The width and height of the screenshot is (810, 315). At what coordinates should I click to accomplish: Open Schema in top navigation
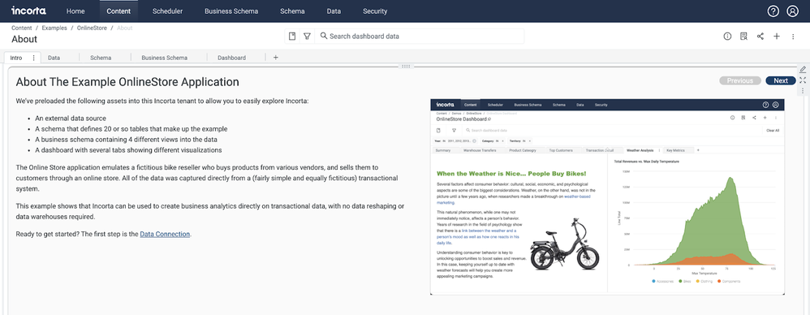click(x=292, y=11)
